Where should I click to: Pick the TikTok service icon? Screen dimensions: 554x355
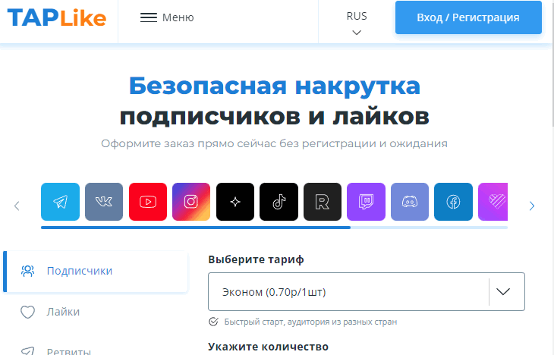(279, 202)
